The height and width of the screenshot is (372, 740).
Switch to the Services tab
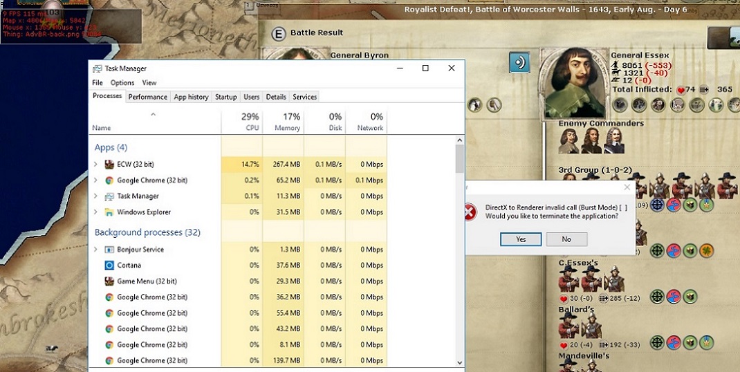pyautogui.click(x=304, y=97)
